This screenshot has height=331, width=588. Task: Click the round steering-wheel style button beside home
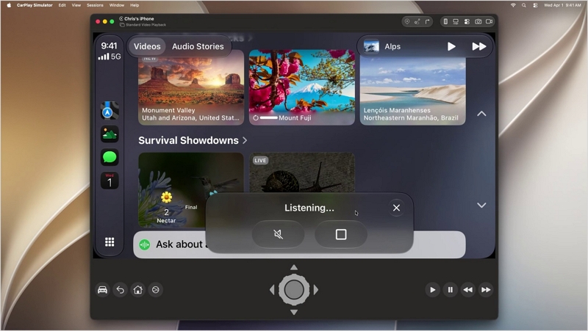156,290
